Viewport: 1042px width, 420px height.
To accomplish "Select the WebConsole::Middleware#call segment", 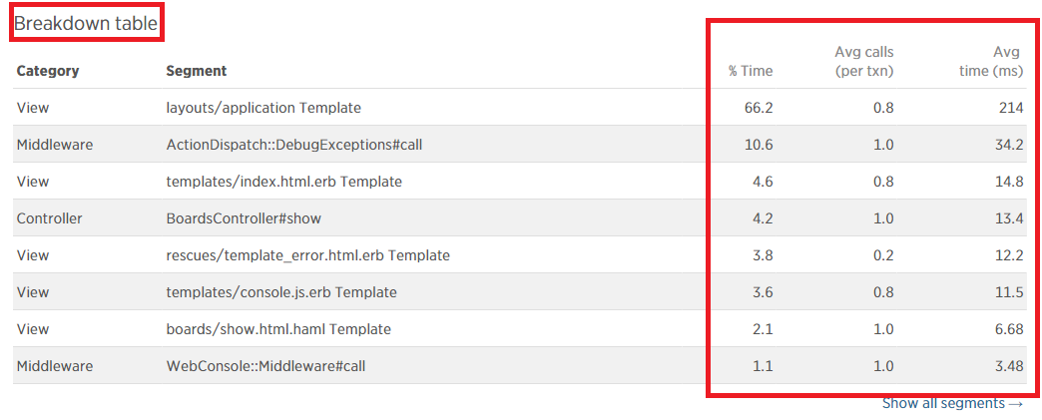I will click(265, 366).
